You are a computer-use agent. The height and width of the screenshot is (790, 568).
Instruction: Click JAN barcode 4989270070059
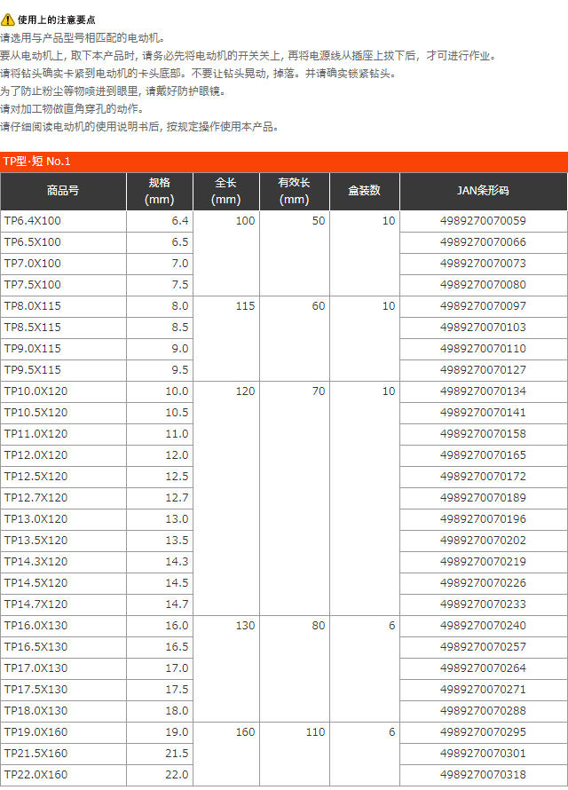coord(483,221)
